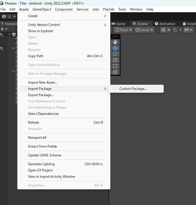Open the Window menu
196x205 pixels.
click(136, 9)
